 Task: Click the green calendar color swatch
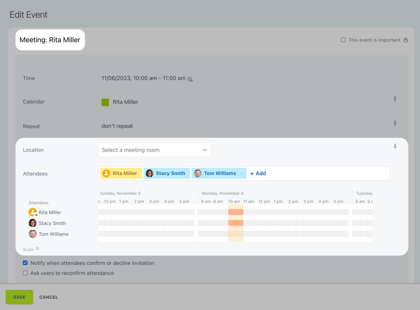[105, 102]
